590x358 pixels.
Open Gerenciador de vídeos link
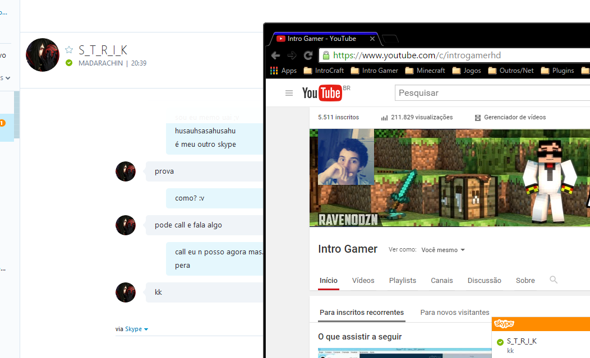click(x=515, y=117)
